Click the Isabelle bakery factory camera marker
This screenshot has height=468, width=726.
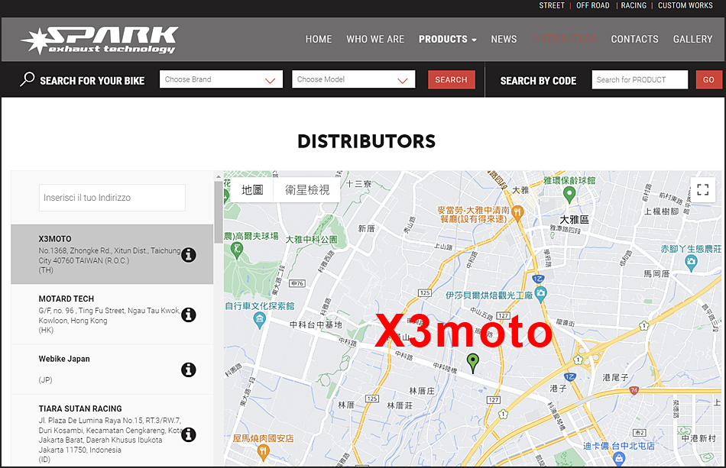coord(540,294)
